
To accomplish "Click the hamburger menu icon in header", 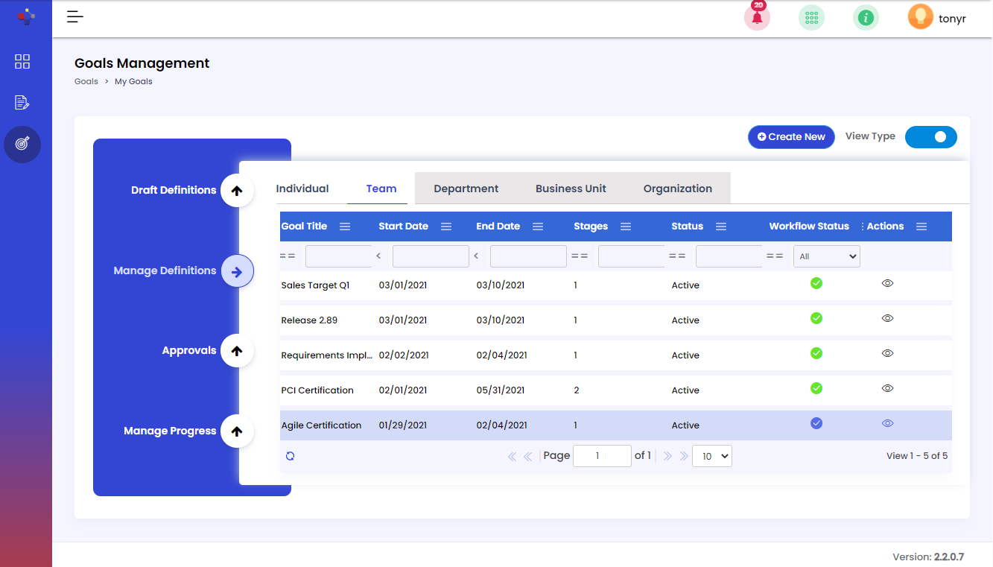I will pyautogui.click(x=75, y=17).
